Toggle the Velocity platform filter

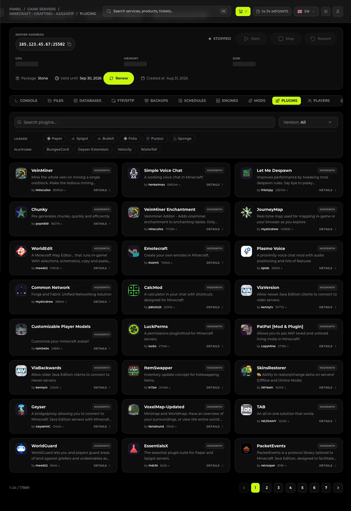(x=125, y=149)
